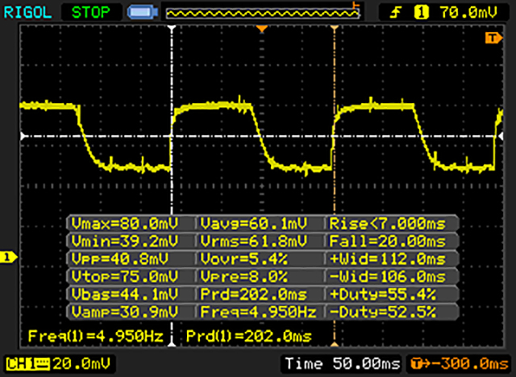Click the RIGOL logo
This screenshot has width=516, height=377.
[x=27, y=13]
